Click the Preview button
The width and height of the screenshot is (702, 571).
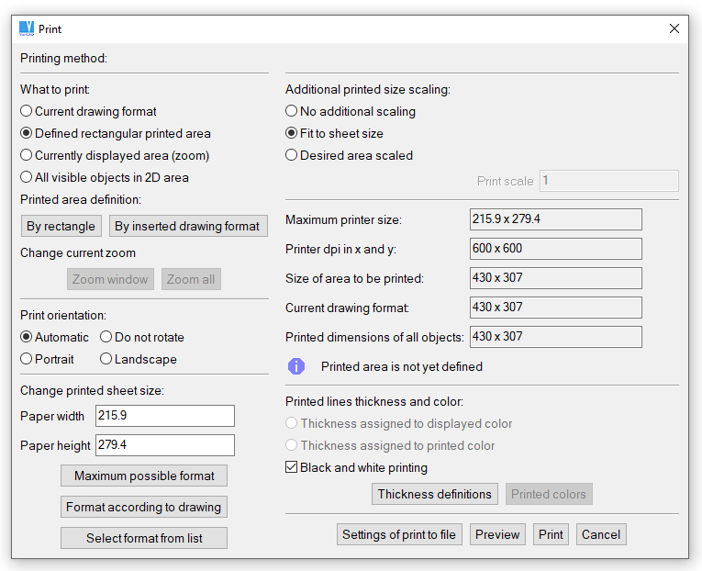coord(497,534)
